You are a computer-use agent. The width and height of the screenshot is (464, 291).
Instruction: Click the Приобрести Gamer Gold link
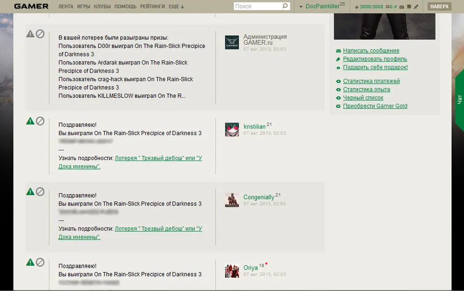pyautogui.click(x=375, y=106)
